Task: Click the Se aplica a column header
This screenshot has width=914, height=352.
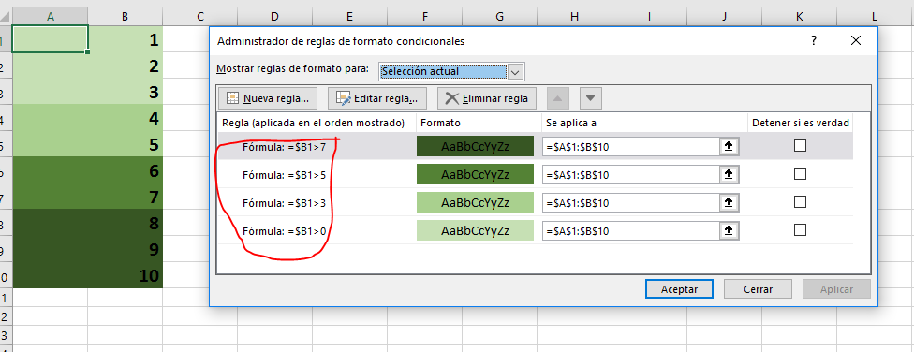Action: click(x=644, y=123)
